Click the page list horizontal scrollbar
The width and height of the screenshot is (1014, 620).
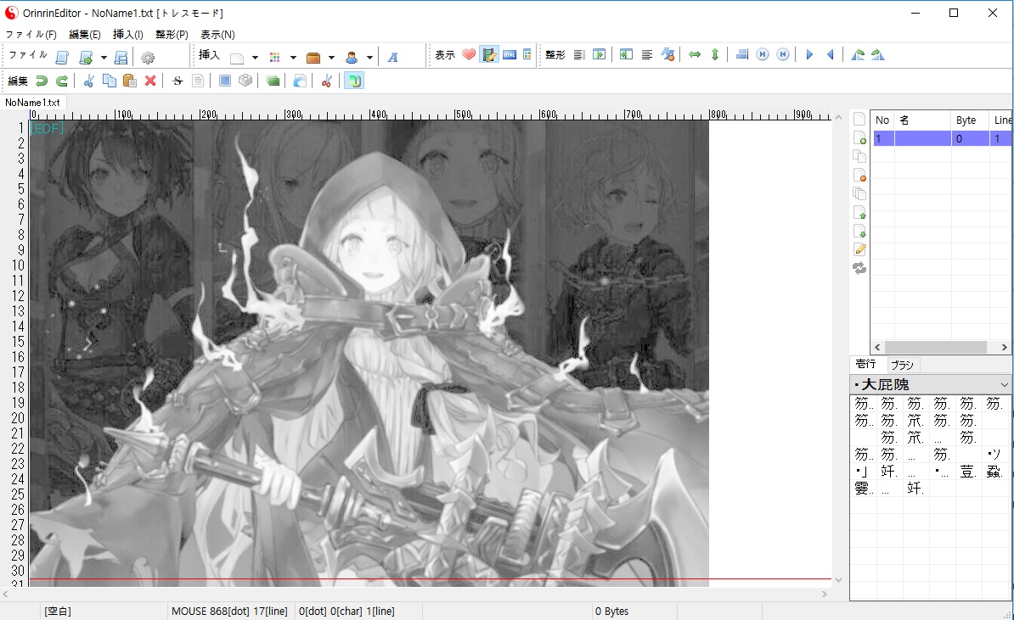(934, 348)
